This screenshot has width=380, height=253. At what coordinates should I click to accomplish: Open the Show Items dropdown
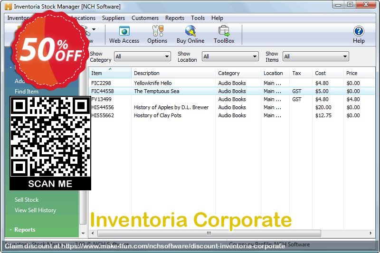pyautogui.click(x=315, y=56)
